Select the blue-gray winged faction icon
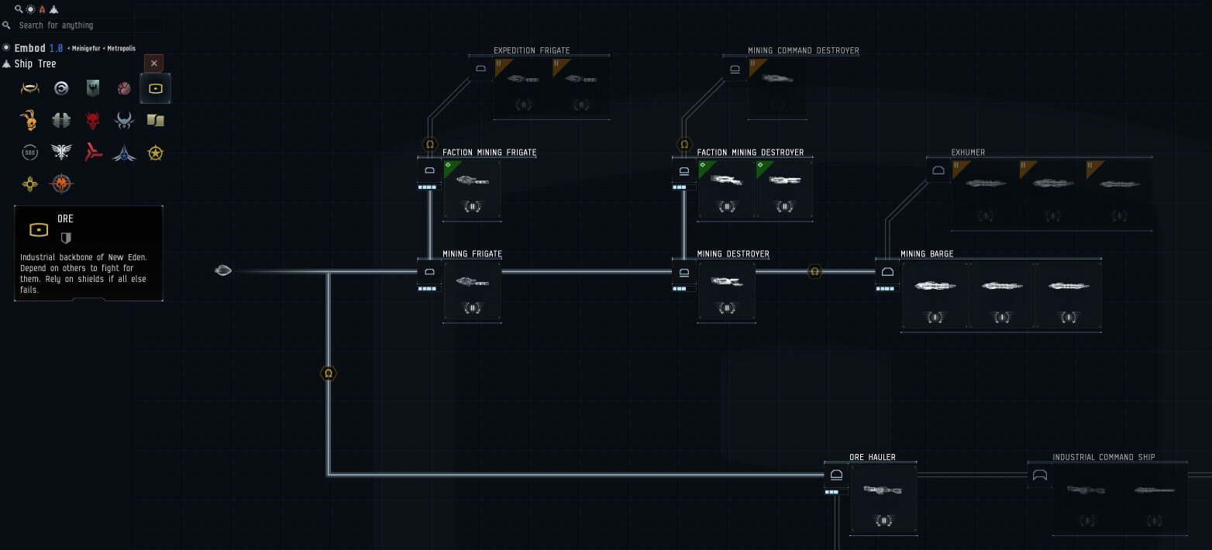Viewport: 1212px width, 550px height. pos(124,120)
